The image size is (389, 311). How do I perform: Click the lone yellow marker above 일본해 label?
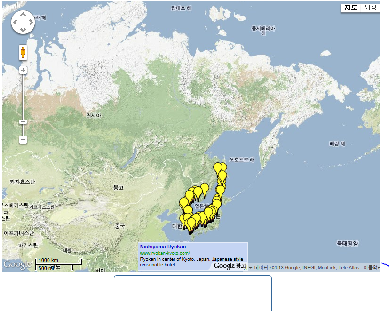205,188
